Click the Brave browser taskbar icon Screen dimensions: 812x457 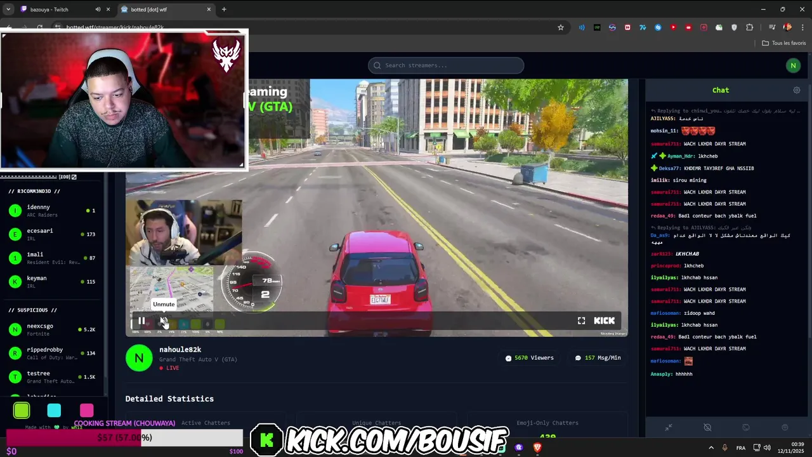537,447
